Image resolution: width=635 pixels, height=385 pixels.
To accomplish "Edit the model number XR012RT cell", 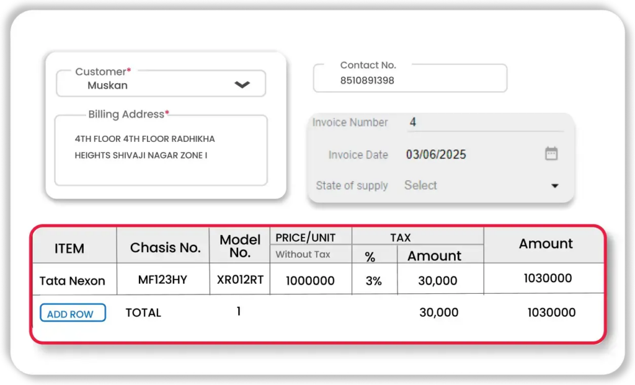I will click(x=240, y=280).
